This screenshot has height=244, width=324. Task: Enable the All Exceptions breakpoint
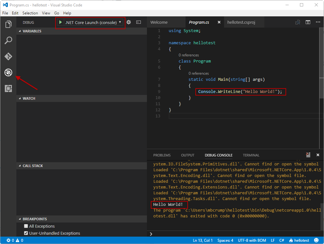[26, 226]
